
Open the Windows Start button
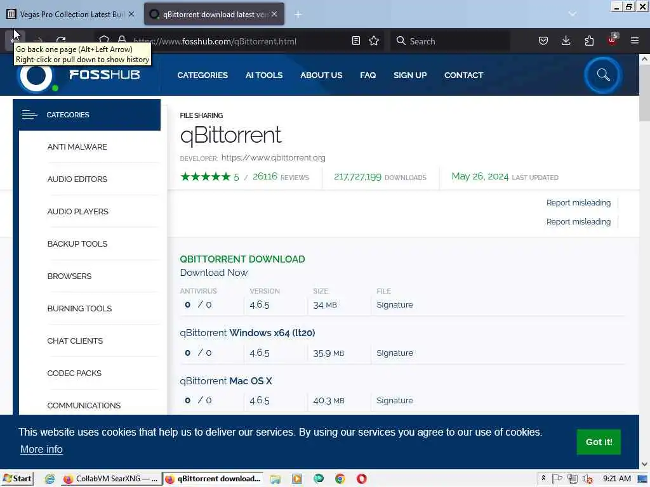[17, 478]
